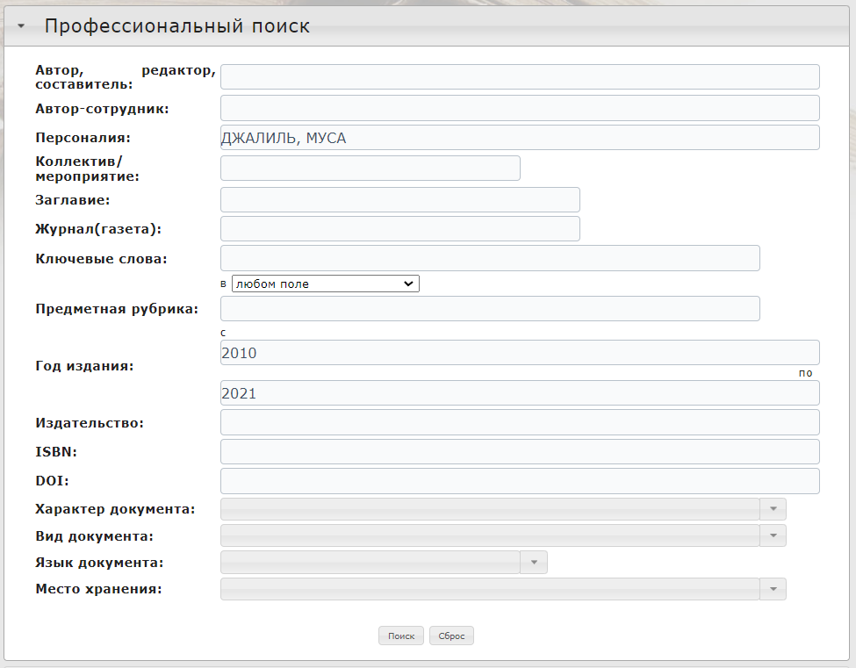Click the ISBN text field
Viewport: 856px width, 668px height.
pos(520,452)
